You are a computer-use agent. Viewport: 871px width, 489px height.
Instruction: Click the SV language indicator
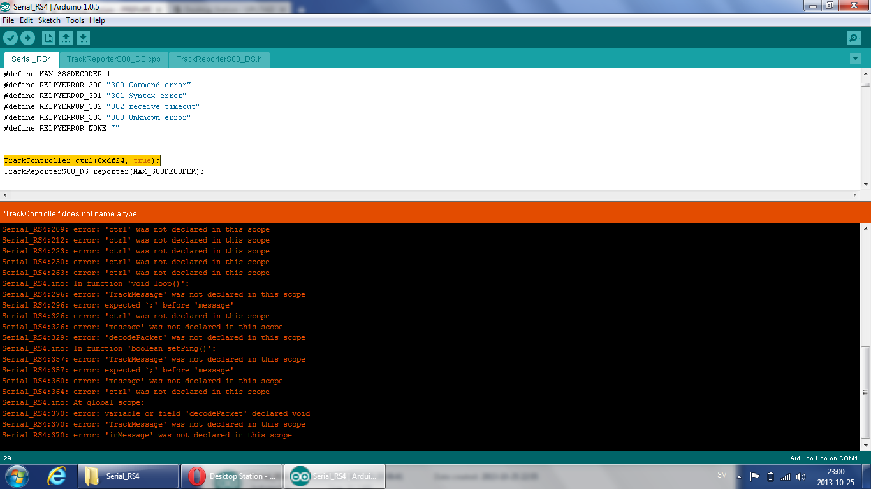point(722,476)
